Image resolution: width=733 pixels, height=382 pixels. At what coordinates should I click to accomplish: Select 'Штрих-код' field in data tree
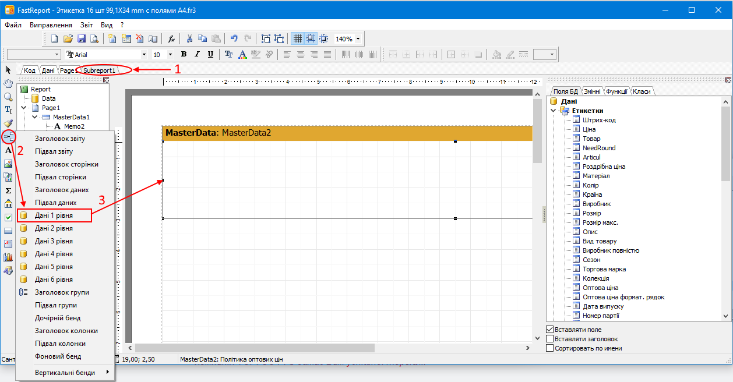point(599,120)
